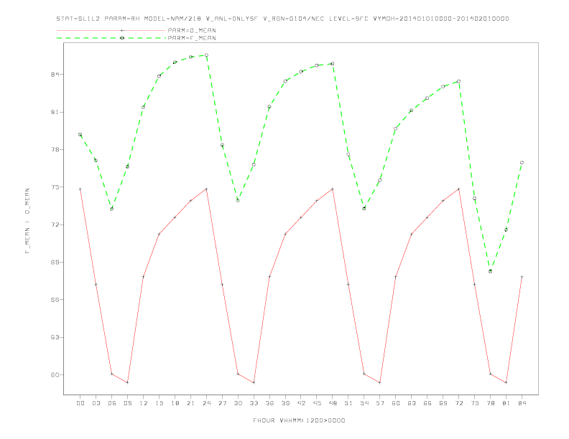Select the red O_MEAN point at hour 00

pyautogui.click(x=80, y=189)
